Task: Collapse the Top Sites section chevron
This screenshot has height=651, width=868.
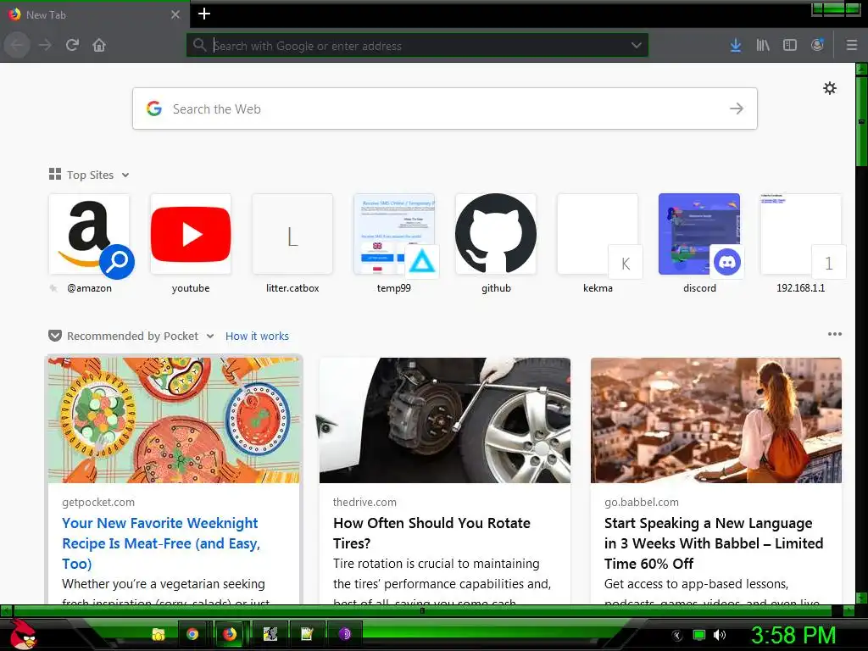Action: [x=125, y=175]
